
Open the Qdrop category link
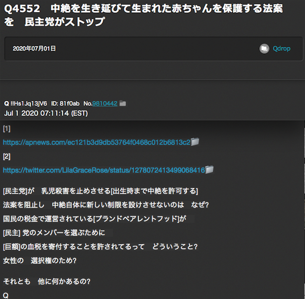coord(282,48)
